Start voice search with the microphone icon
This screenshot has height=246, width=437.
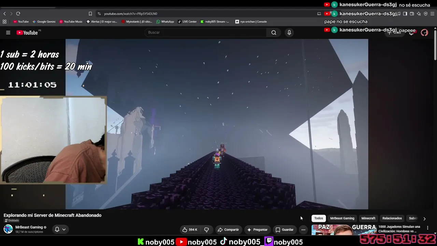pos(289,32)
